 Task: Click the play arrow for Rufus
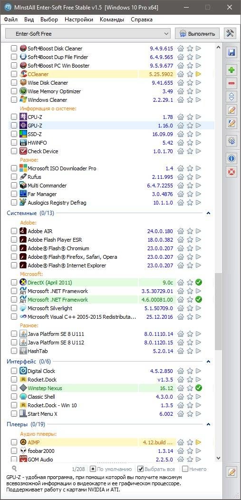point(199,177)
